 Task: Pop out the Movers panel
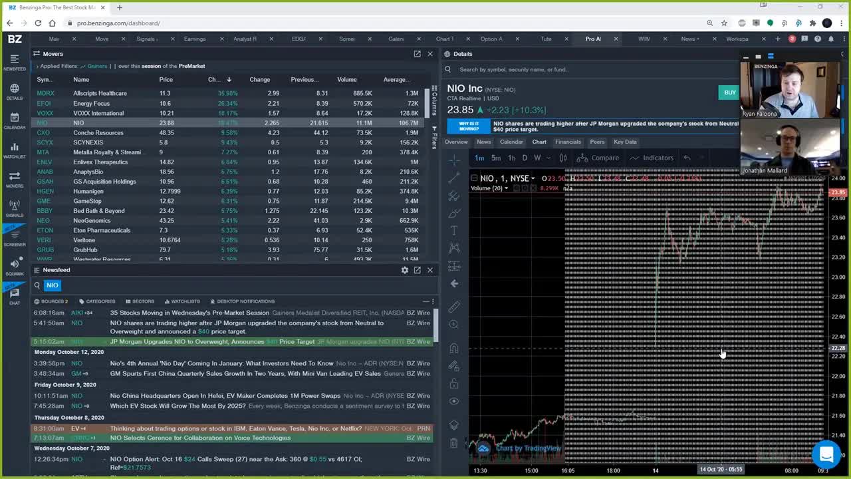417,54
